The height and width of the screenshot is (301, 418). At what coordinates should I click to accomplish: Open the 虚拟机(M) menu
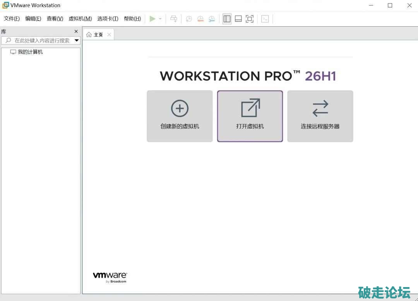[x=80, y=19]
